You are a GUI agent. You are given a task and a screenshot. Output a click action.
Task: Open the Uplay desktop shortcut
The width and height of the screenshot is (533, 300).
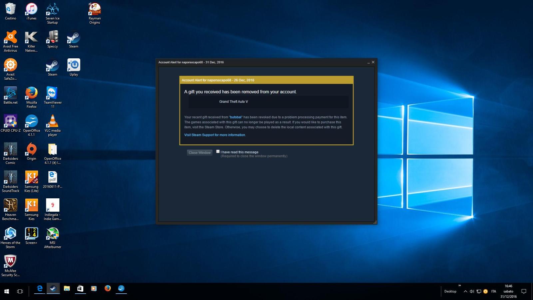[74, 67]
